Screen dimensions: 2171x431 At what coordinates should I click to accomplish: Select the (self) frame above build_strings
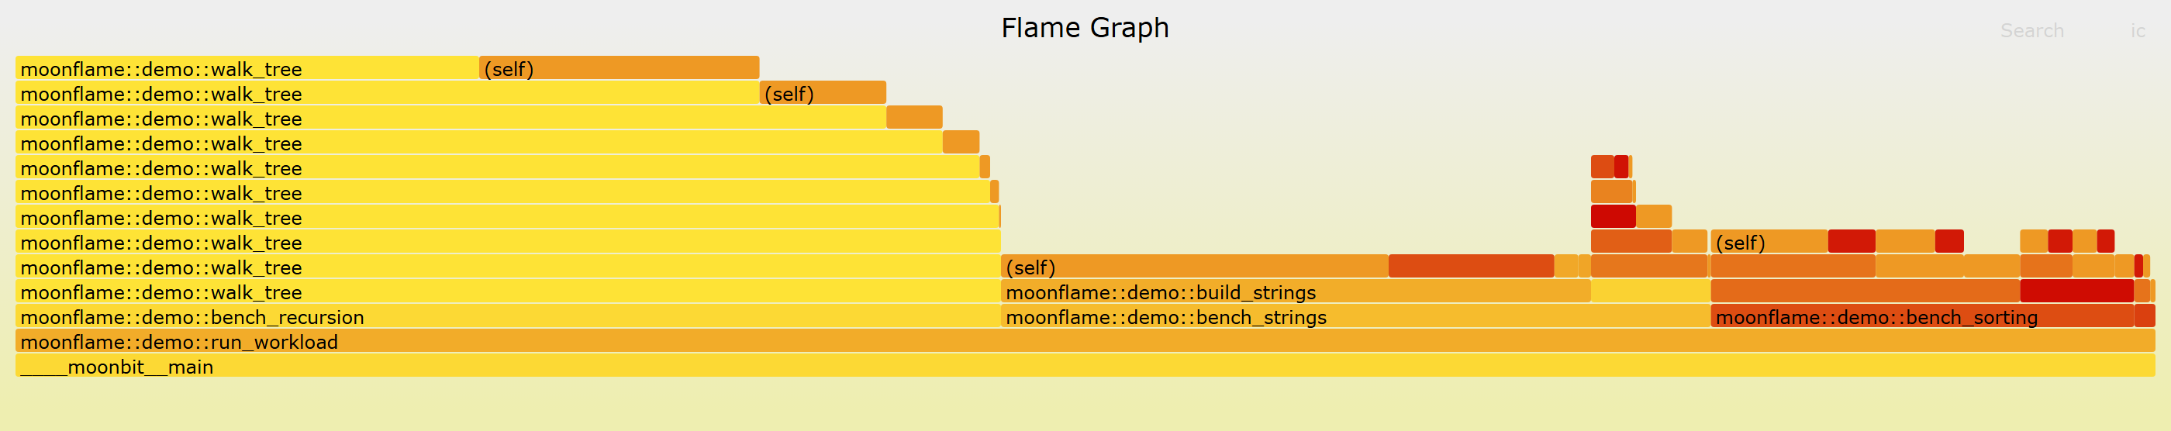point(1194,267)
